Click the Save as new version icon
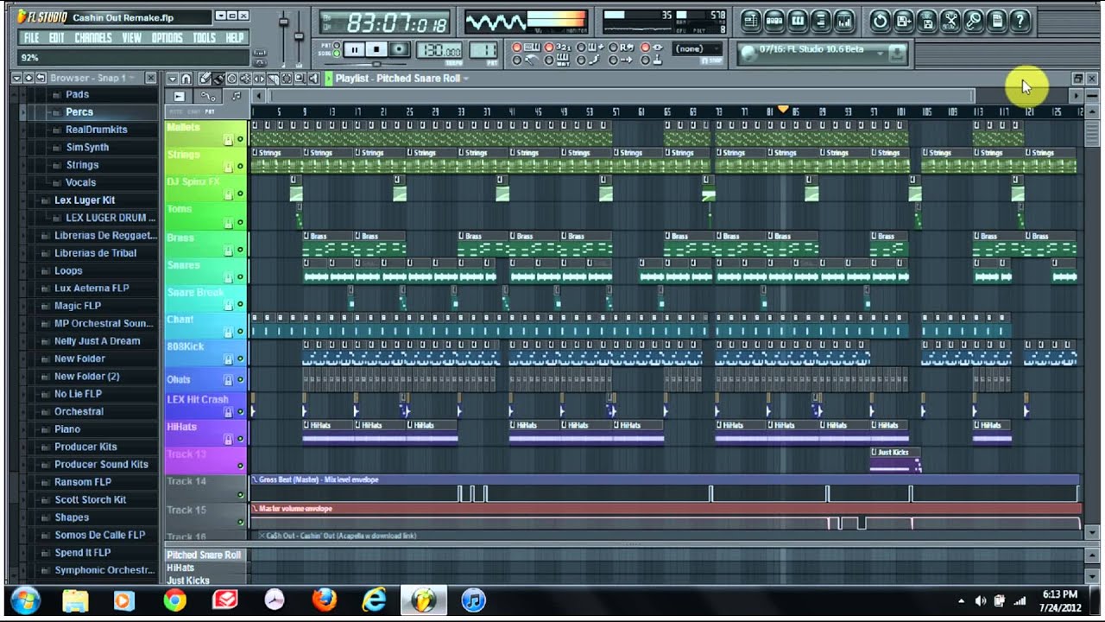 (x=903, y=22)
